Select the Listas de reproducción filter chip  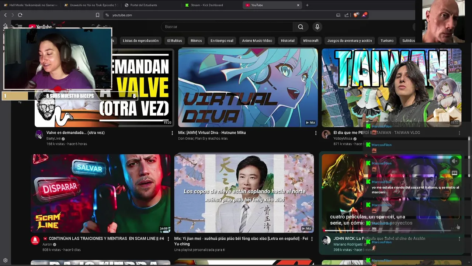point(140,41)
